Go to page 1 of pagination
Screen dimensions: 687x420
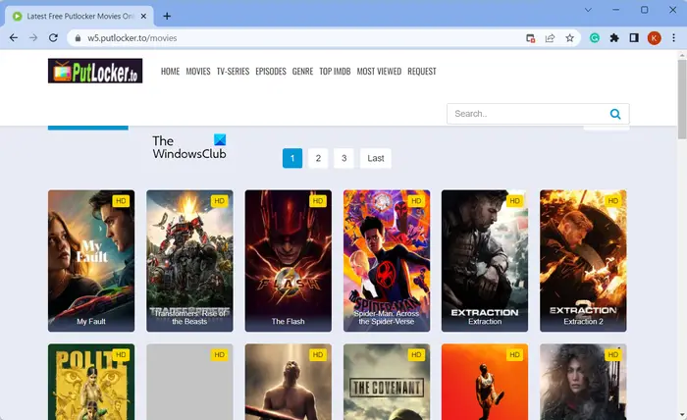tap(292, 158)
